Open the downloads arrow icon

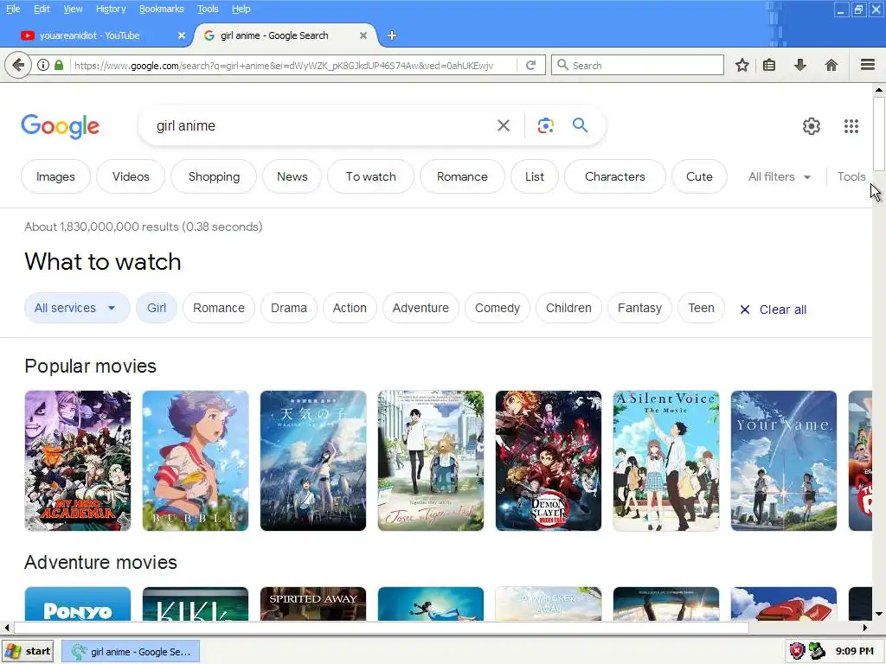800,65
